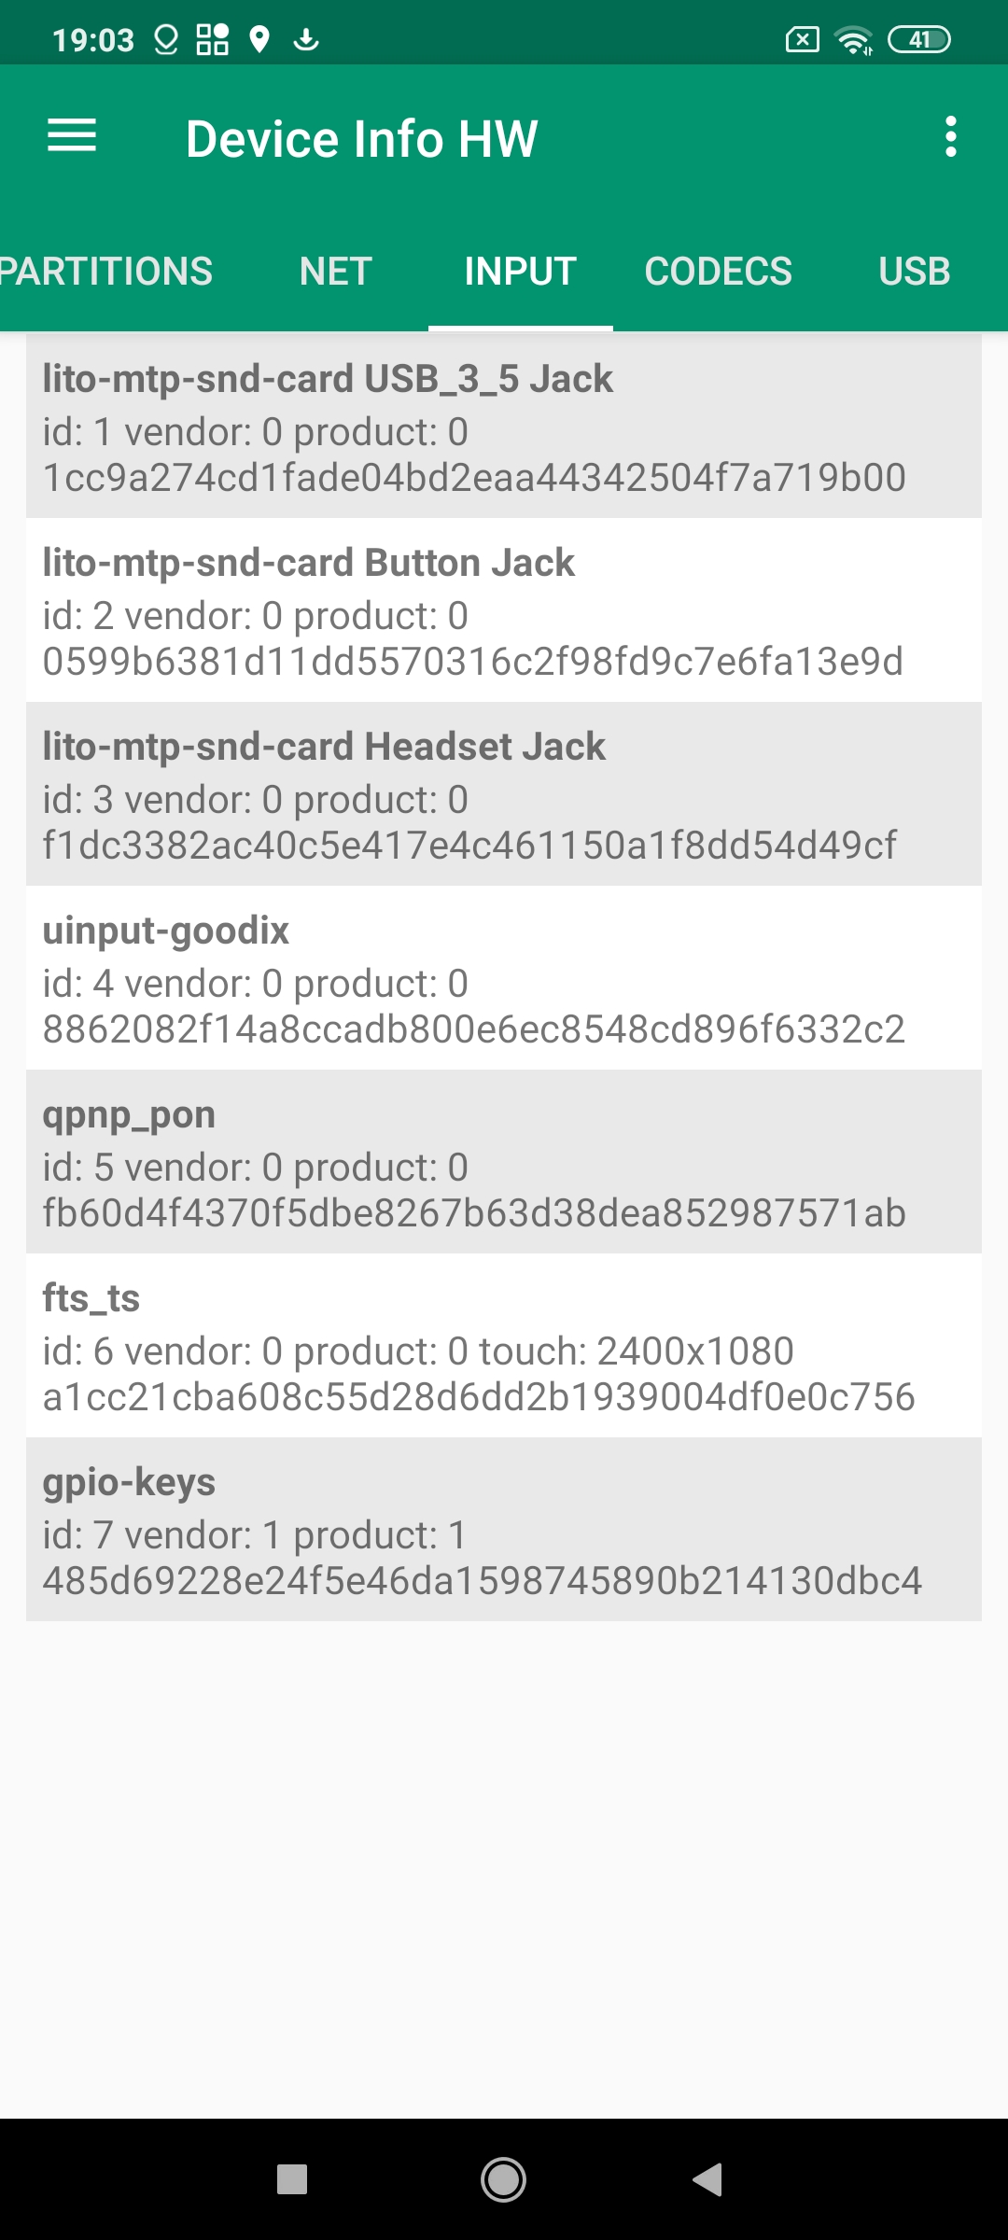Tap the Wi-Fi status bar icon
The image size is (1008, 2240).
(853, 40)
